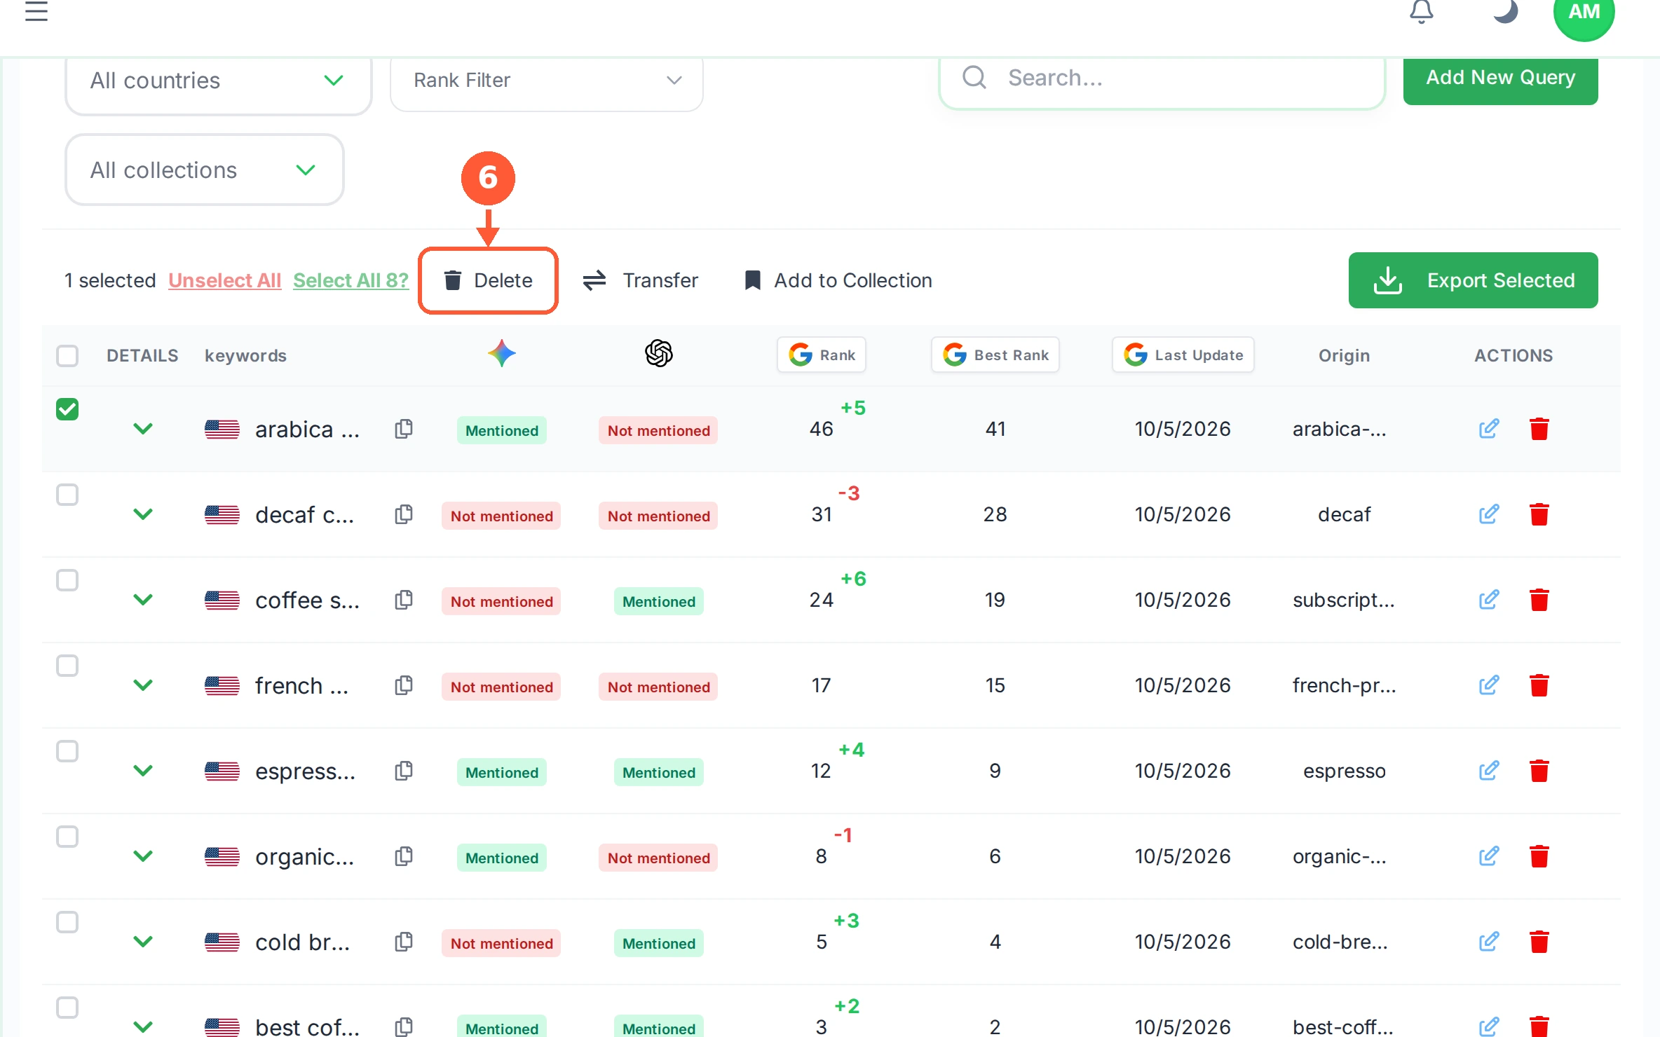Screen dimensions: 1660x1037
Task: Click Add to Collection action
Action: 838,280
